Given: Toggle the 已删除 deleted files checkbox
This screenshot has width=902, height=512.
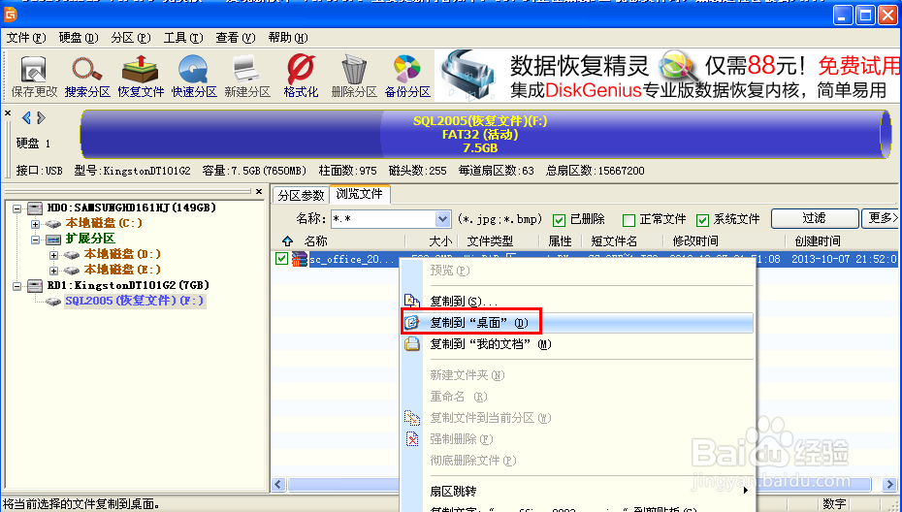Looking at the screenshot, I should [x=559, y=220].
